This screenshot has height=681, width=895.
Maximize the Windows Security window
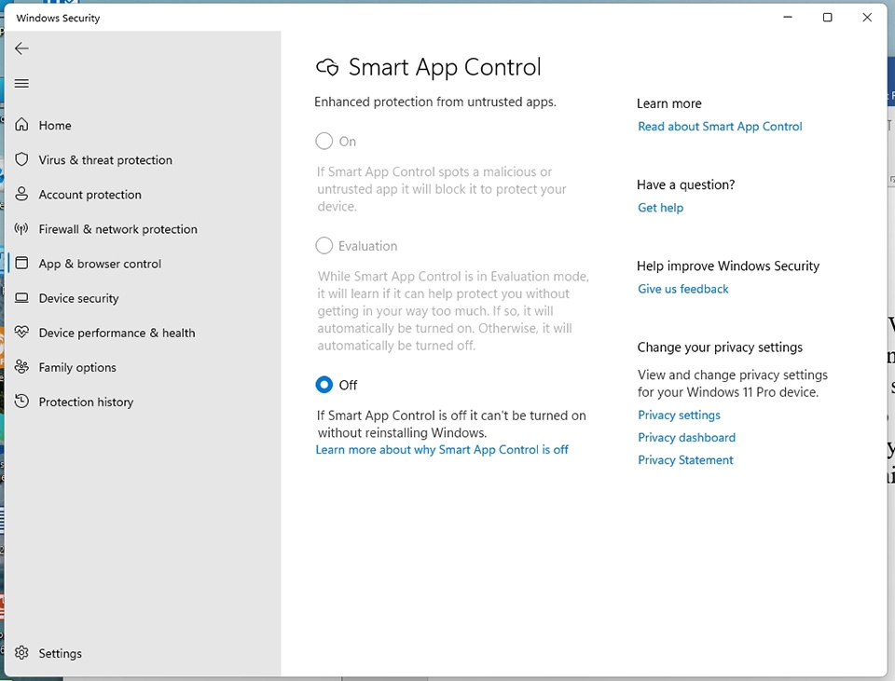point(827,17)
